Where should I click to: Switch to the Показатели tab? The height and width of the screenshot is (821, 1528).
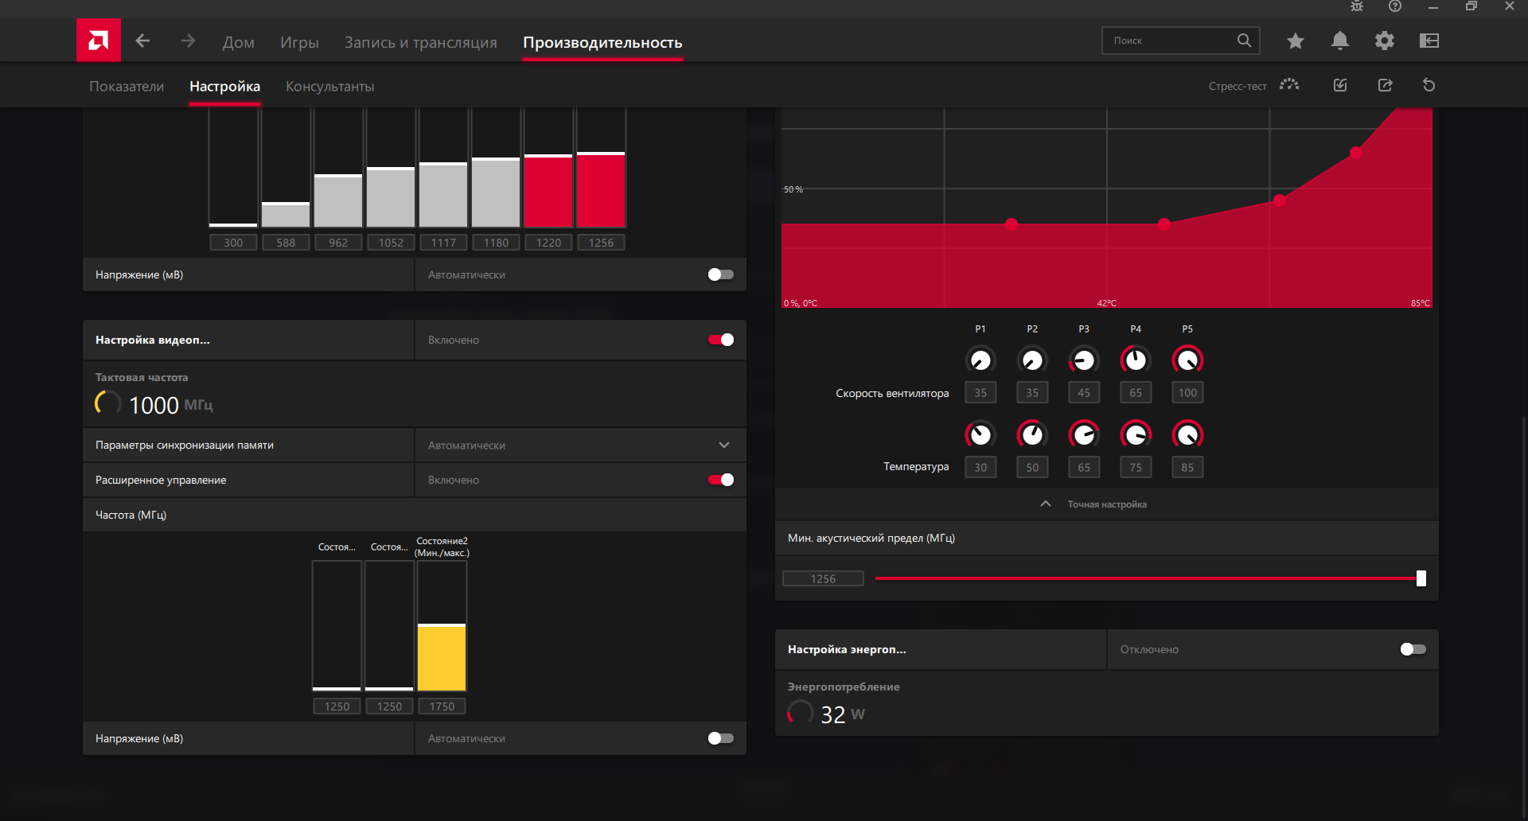tap(127, 86)
